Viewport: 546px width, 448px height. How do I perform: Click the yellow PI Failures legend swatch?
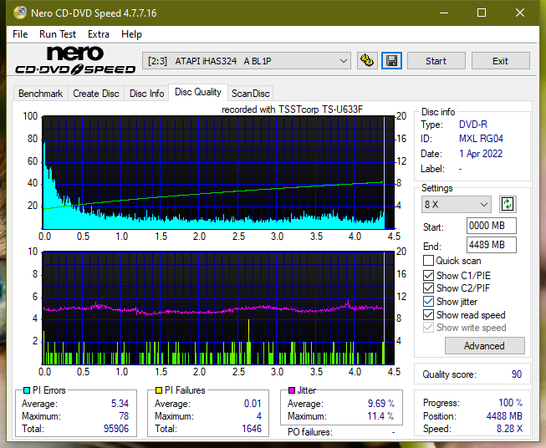[159, 390]
